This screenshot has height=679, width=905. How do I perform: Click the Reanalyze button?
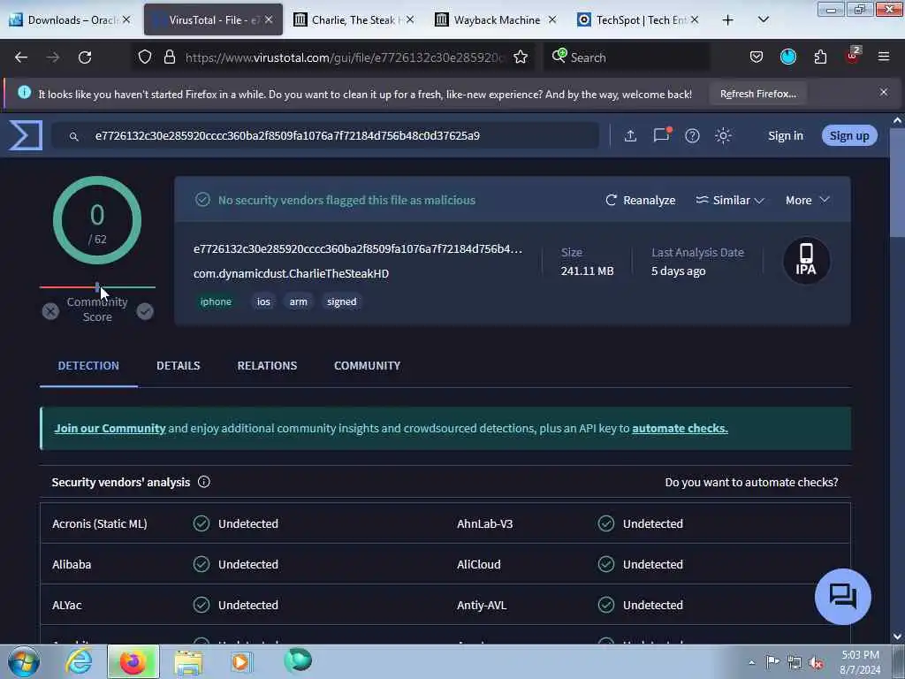point(640,200)
